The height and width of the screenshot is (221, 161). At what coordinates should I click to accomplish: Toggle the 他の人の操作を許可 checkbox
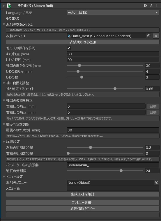click(x=69, y=48)
